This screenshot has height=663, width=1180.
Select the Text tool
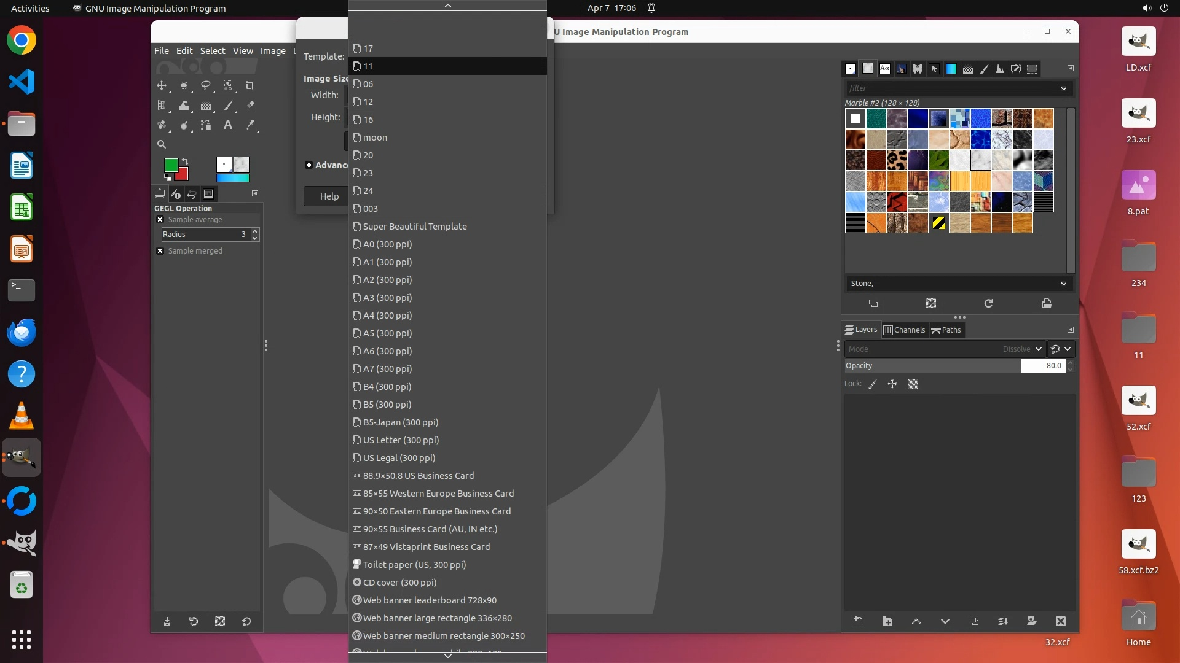(x=228, y=125)
